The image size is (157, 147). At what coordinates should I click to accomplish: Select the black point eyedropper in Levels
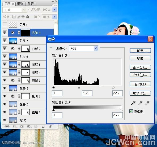pos(133,103)
